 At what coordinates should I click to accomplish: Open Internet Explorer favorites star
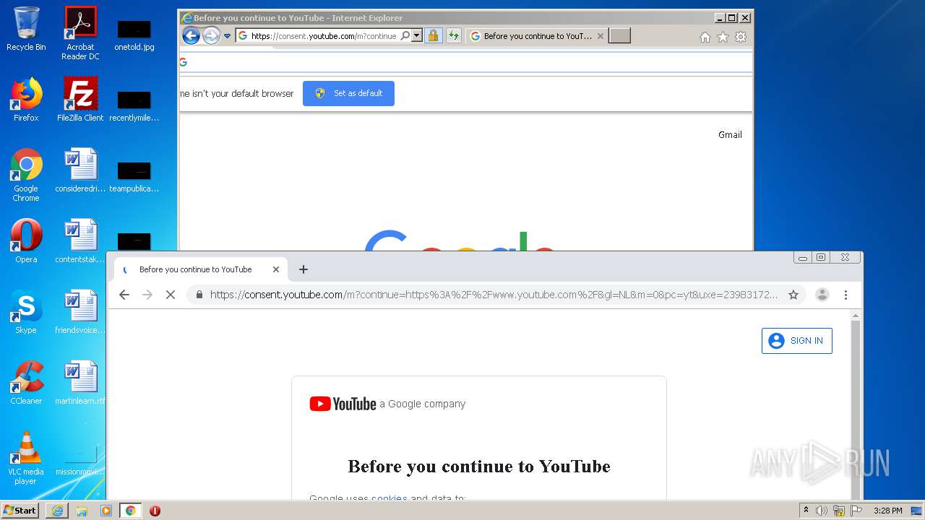click(723, 37)
